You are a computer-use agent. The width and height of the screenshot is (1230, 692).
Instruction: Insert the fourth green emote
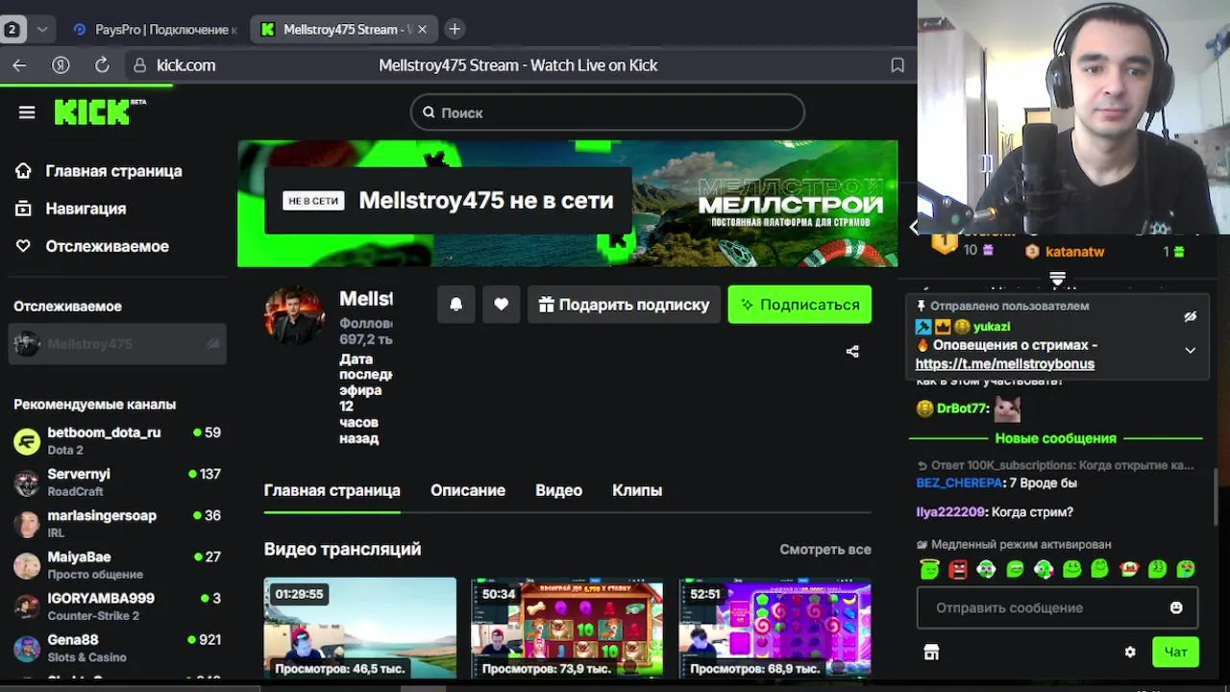(1015, 569)
